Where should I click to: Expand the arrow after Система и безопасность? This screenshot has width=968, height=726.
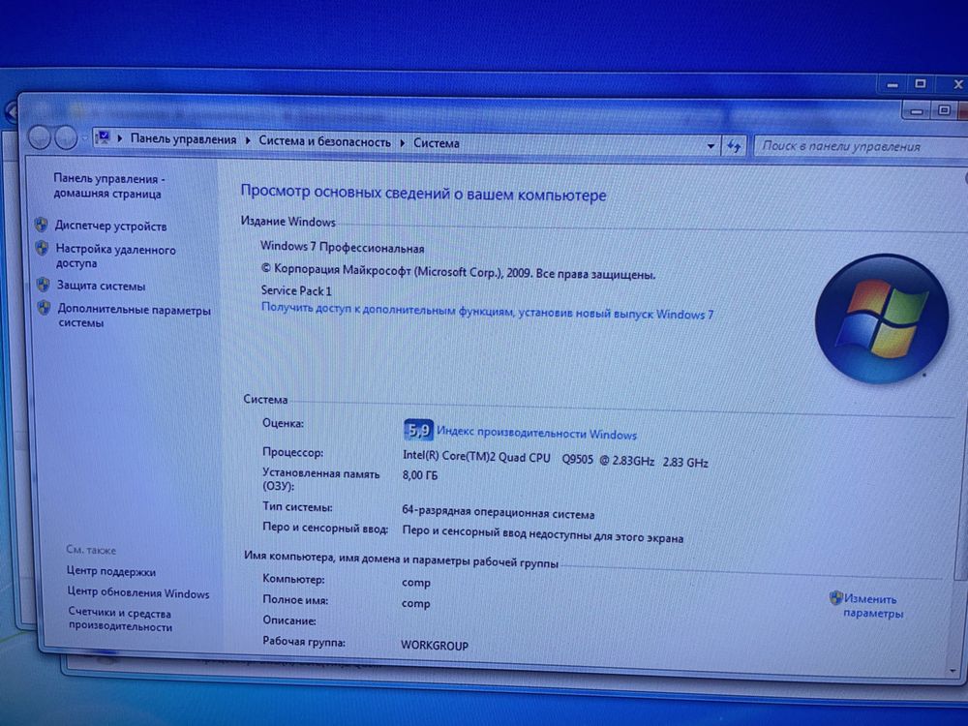point(402,142)
